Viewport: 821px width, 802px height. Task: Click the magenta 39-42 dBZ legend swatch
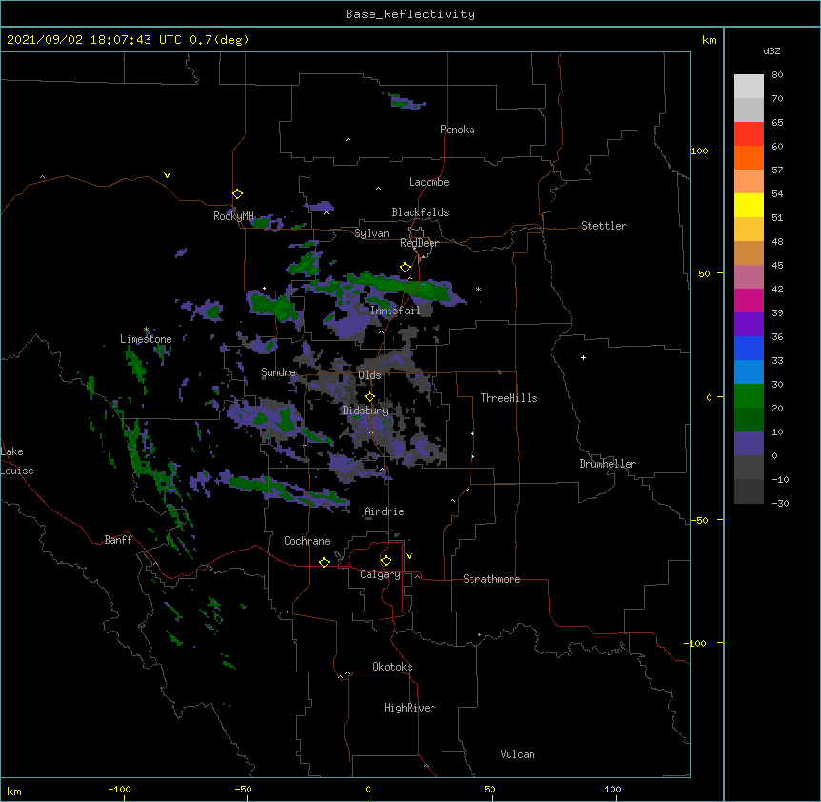[x=749, y=300]
